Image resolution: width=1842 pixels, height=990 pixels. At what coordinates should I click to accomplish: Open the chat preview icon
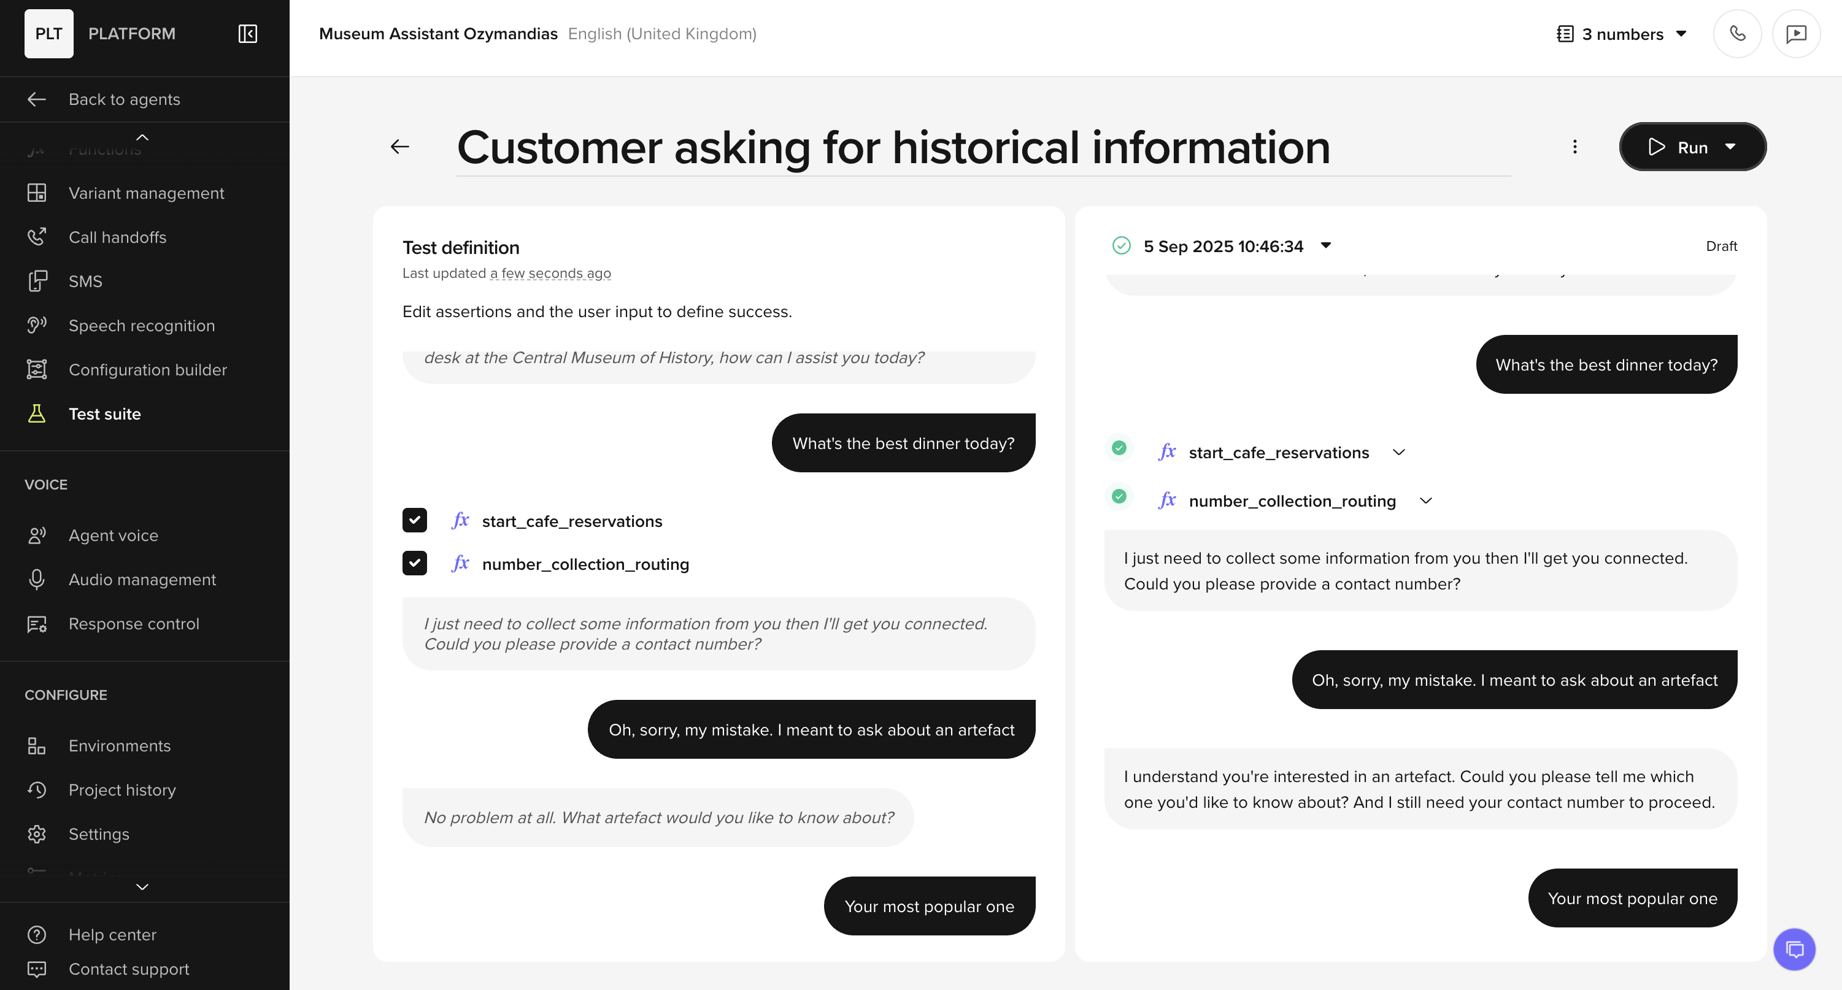pos(1795,34)
